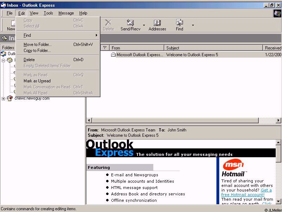
Task: Open the Addresses book icon
Action: (157, 23)
